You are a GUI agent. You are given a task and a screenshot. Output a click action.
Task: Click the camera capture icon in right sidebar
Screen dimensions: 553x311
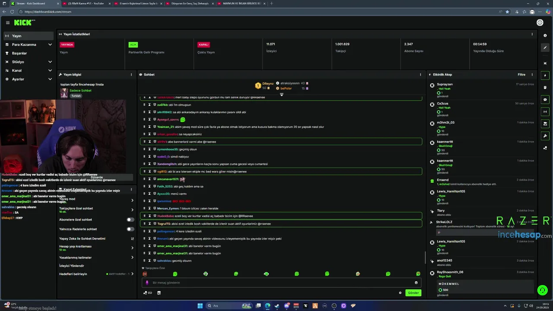(x=545, y=63)
